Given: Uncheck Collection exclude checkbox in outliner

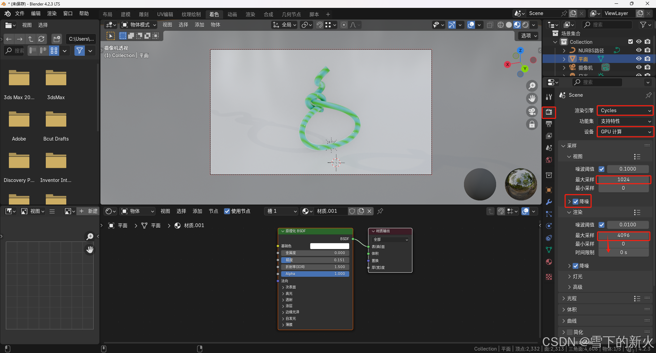Looking at the screenshot, I should coord(630,42).
